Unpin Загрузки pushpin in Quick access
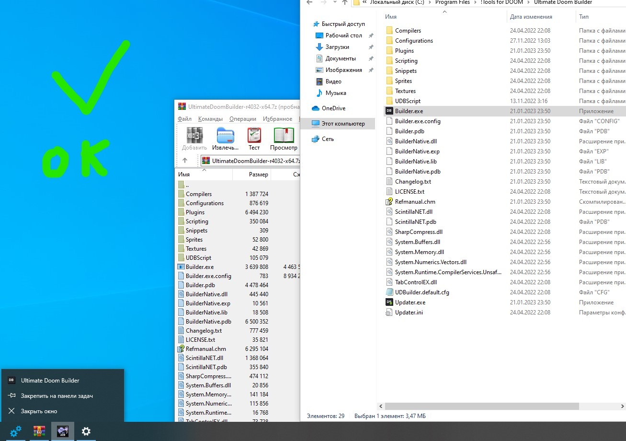The height and width of the screenshot is (441, 626). click(x=371, y=47)
